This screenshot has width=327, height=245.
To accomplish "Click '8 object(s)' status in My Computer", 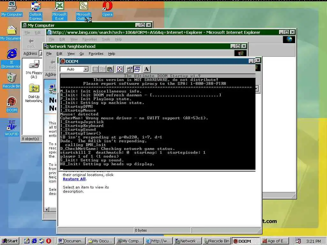I will (x=30, y=139).
